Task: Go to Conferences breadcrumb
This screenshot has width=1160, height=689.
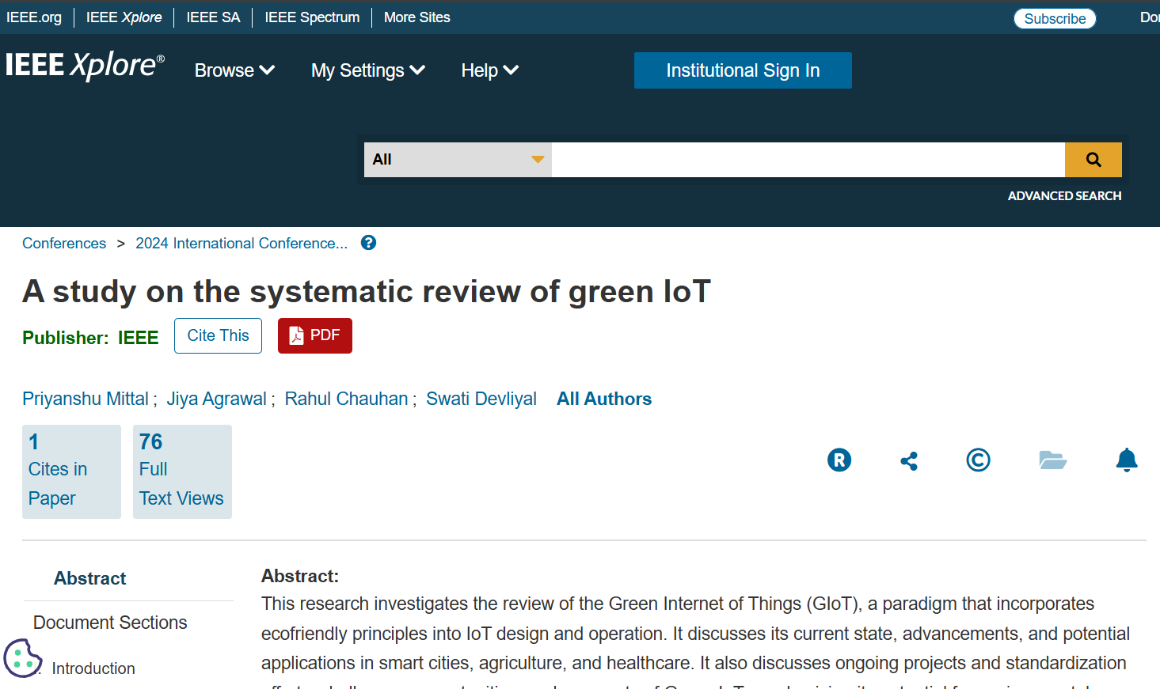Action: tap(64, 243)
